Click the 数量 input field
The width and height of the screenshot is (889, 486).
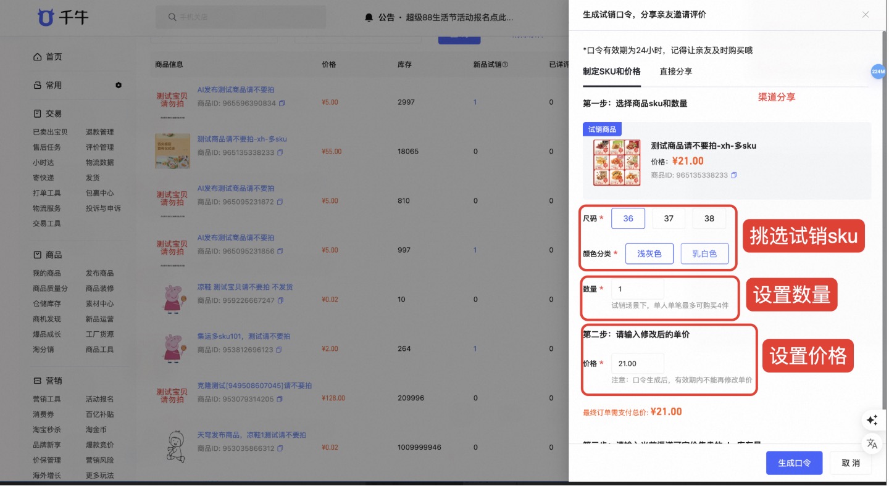(x=637, y=289)
